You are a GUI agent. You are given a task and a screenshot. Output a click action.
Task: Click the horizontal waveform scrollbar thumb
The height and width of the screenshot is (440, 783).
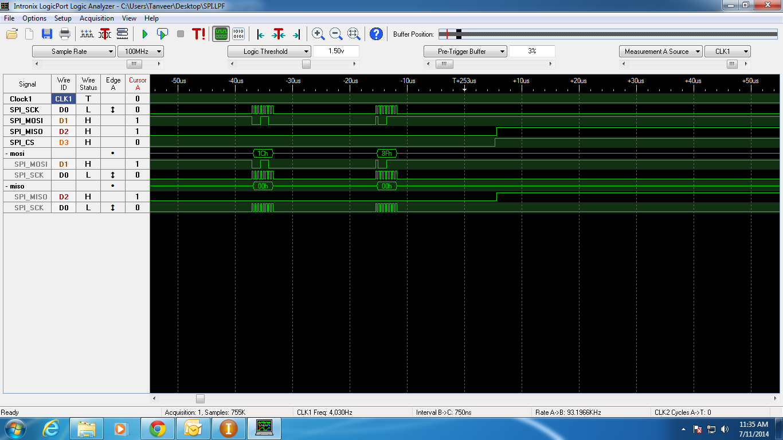pos(200,399)
